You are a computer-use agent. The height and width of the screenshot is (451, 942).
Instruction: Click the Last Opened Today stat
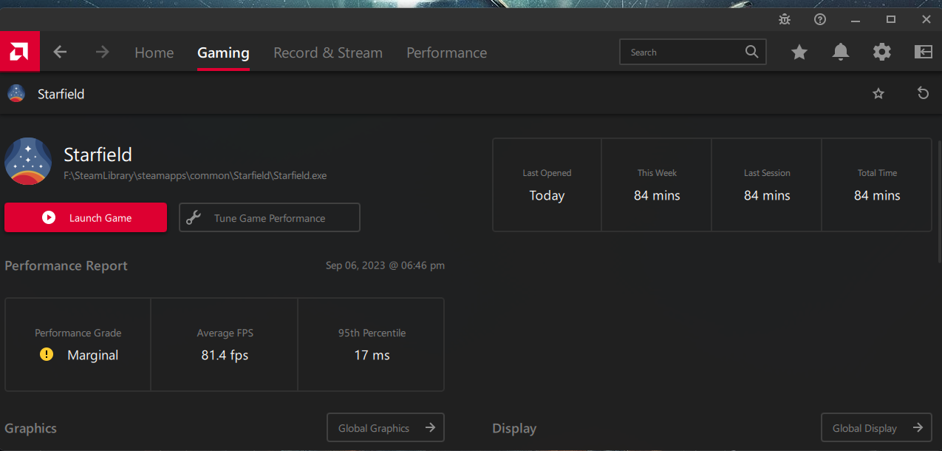click(x=547, y=185)
